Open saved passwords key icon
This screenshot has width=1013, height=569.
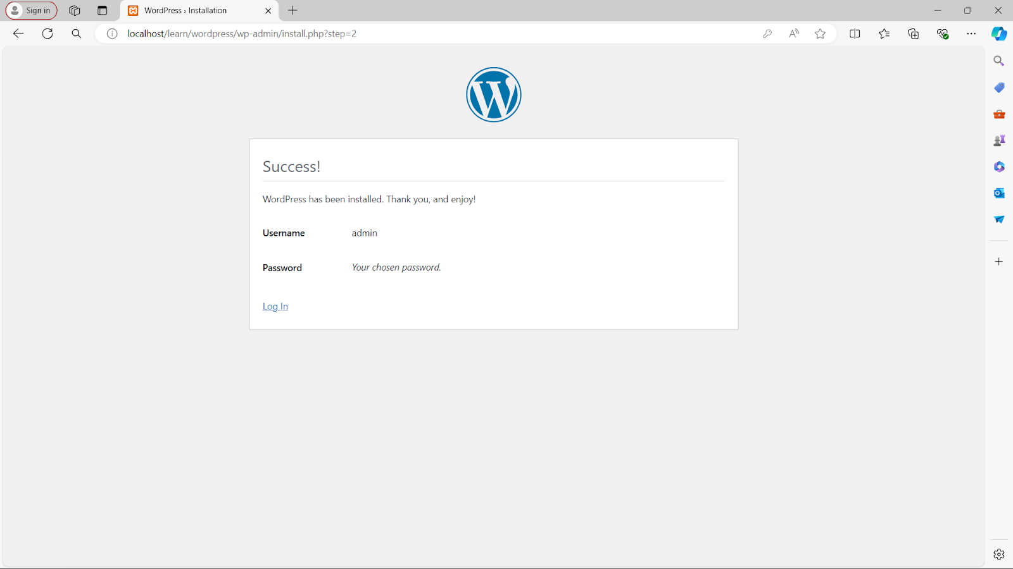[767, 34]
